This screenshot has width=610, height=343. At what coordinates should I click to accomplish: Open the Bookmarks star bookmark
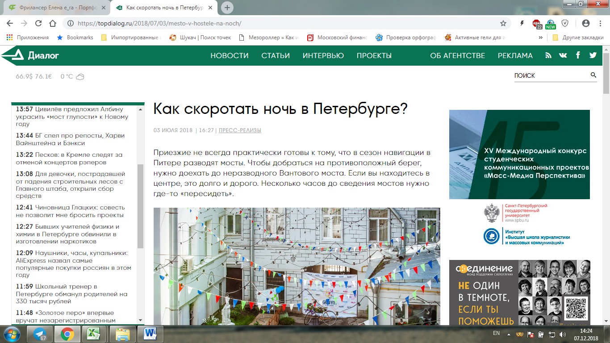coord(75,38)
